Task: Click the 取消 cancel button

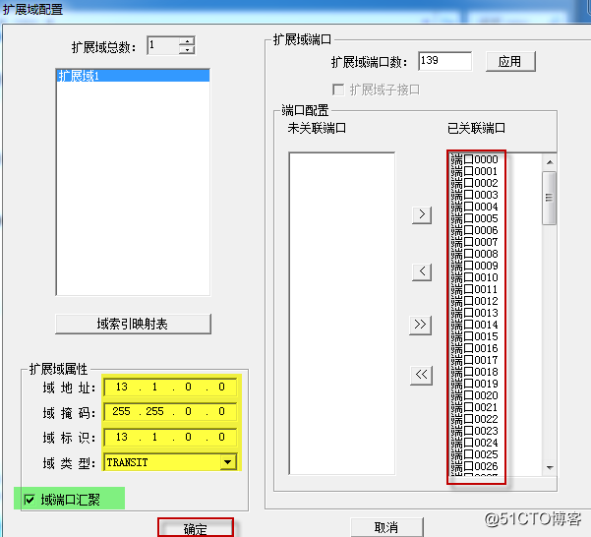Action: tap(386, 527)
